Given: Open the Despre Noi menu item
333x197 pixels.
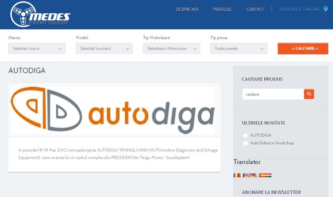Looking at the screenshot, I should 187,9.
